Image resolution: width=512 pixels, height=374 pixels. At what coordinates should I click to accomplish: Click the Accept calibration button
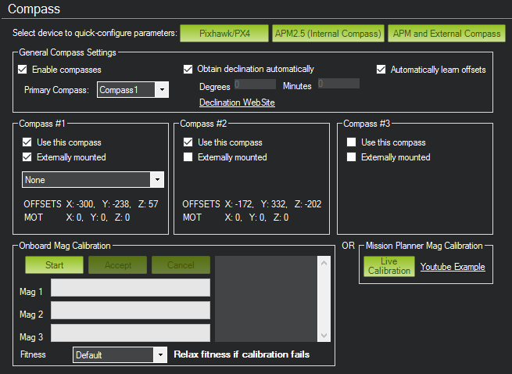(x=117, y=264)
